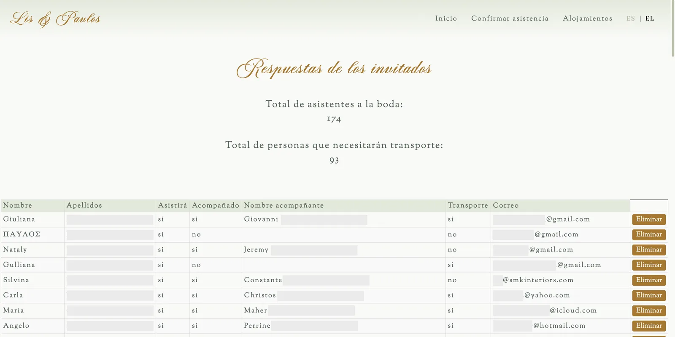Click the Acompañado column header
Screen dimensions: 675x337
[216, 206]
